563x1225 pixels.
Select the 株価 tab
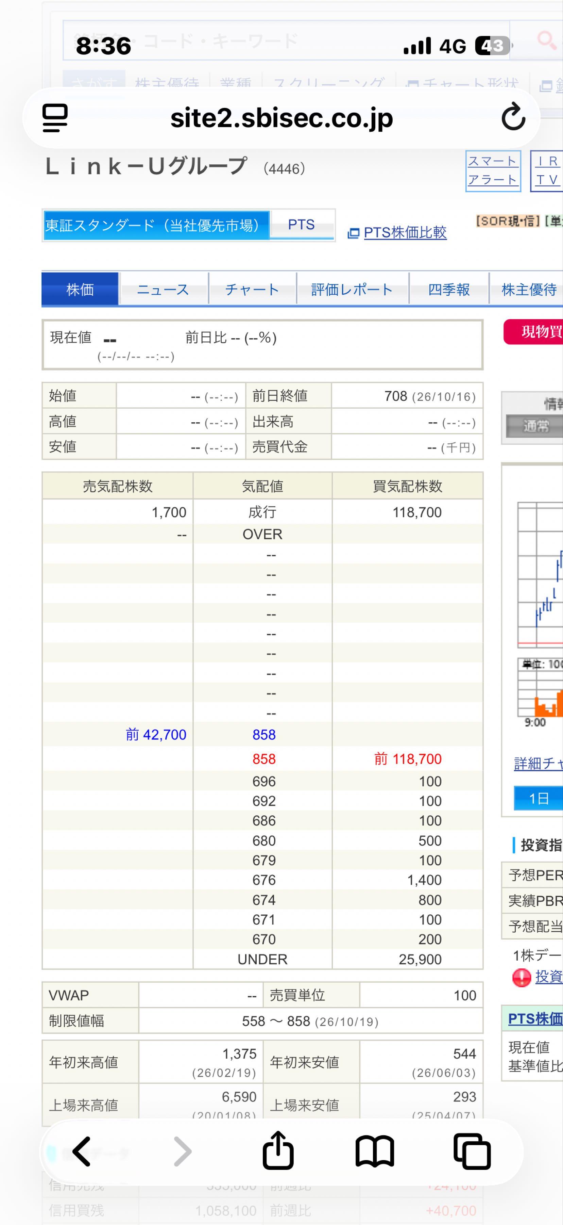(x=80, y=289)
